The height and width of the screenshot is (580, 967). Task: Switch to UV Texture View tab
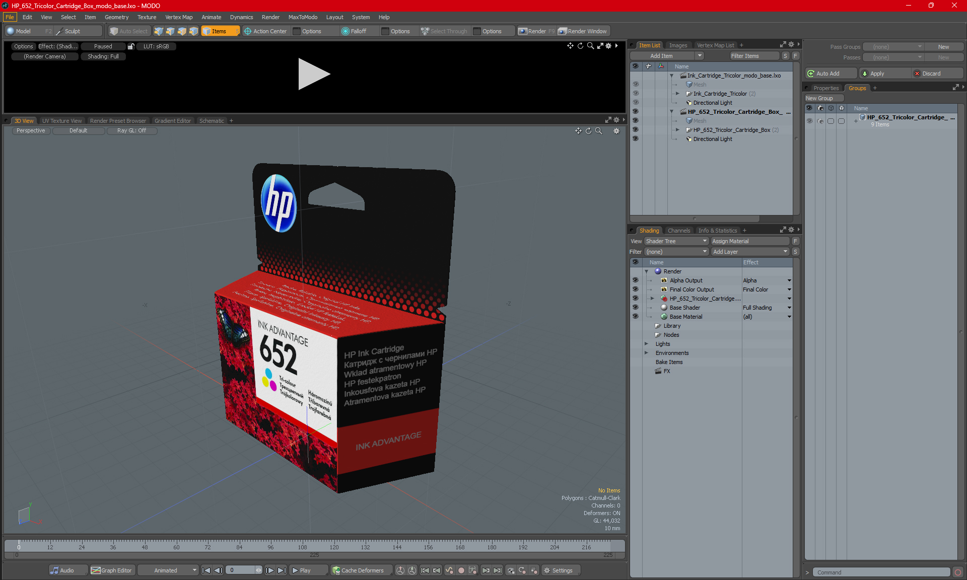[x=61, y=121]
